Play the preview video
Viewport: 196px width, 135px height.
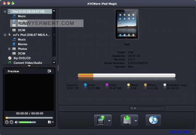7,122
